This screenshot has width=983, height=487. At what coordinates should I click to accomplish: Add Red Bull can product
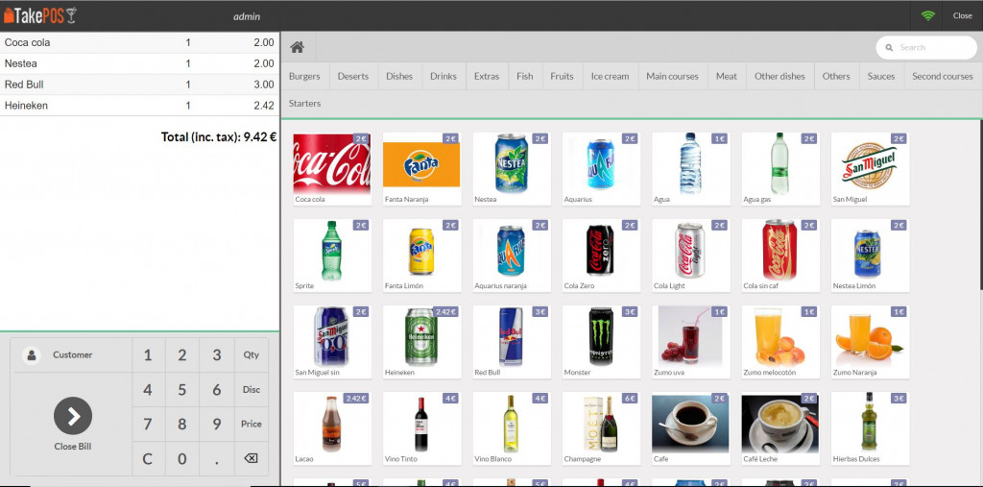[x=512, y=341]
